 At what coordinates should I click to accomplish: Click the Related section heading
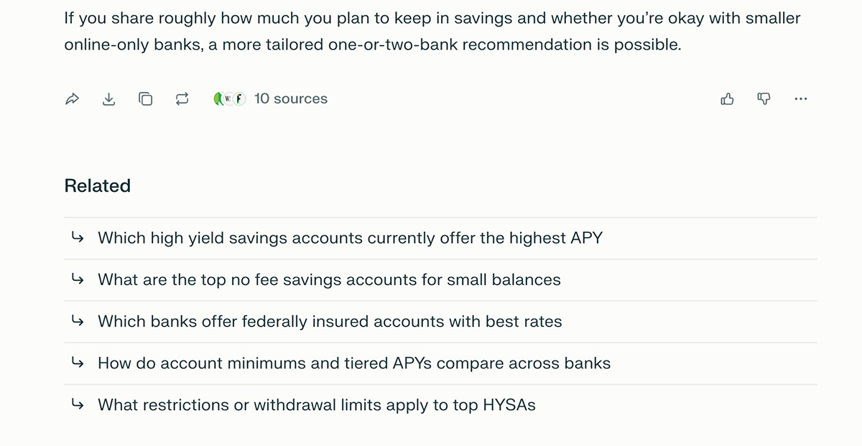tap(98, 186)
